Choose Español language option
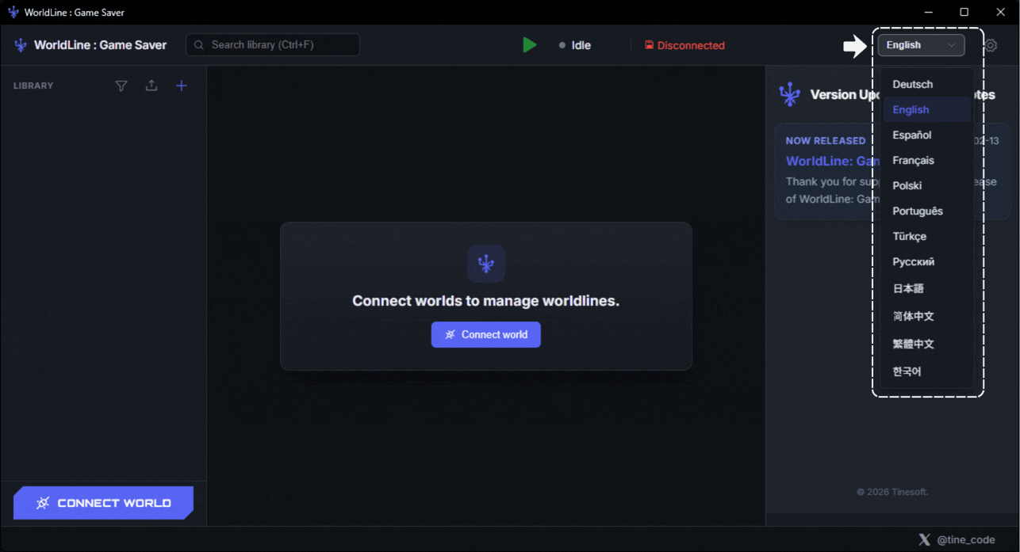Screen dimensions: 1020x552 coord(927,135)
